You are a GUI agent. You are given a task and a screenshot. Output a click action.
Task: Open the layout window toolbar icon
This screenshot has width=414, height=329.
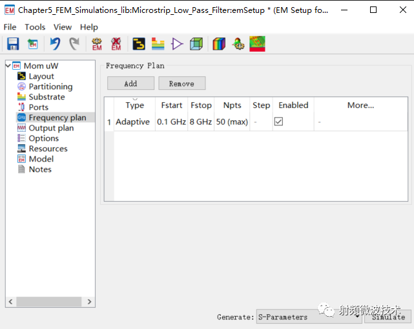pos(139,44)
